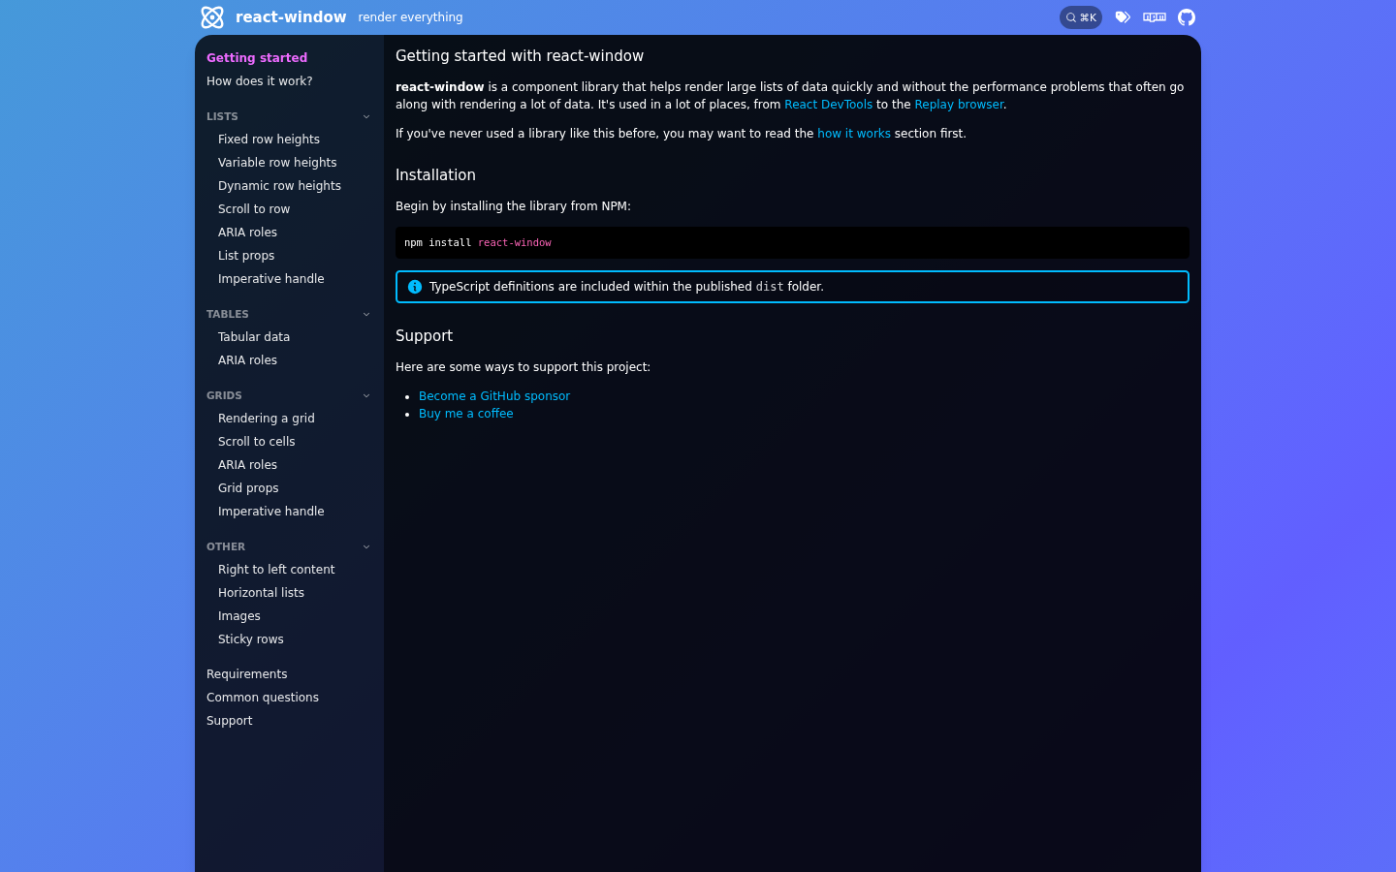
Task: Open Scroll to cells page
Action: click(x=257, y=442)
